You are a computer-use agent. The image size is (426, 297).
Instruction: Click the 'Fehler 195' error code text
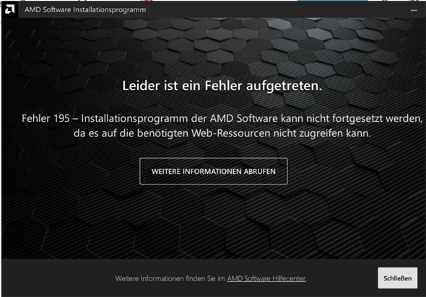click(x=45, y=118)
